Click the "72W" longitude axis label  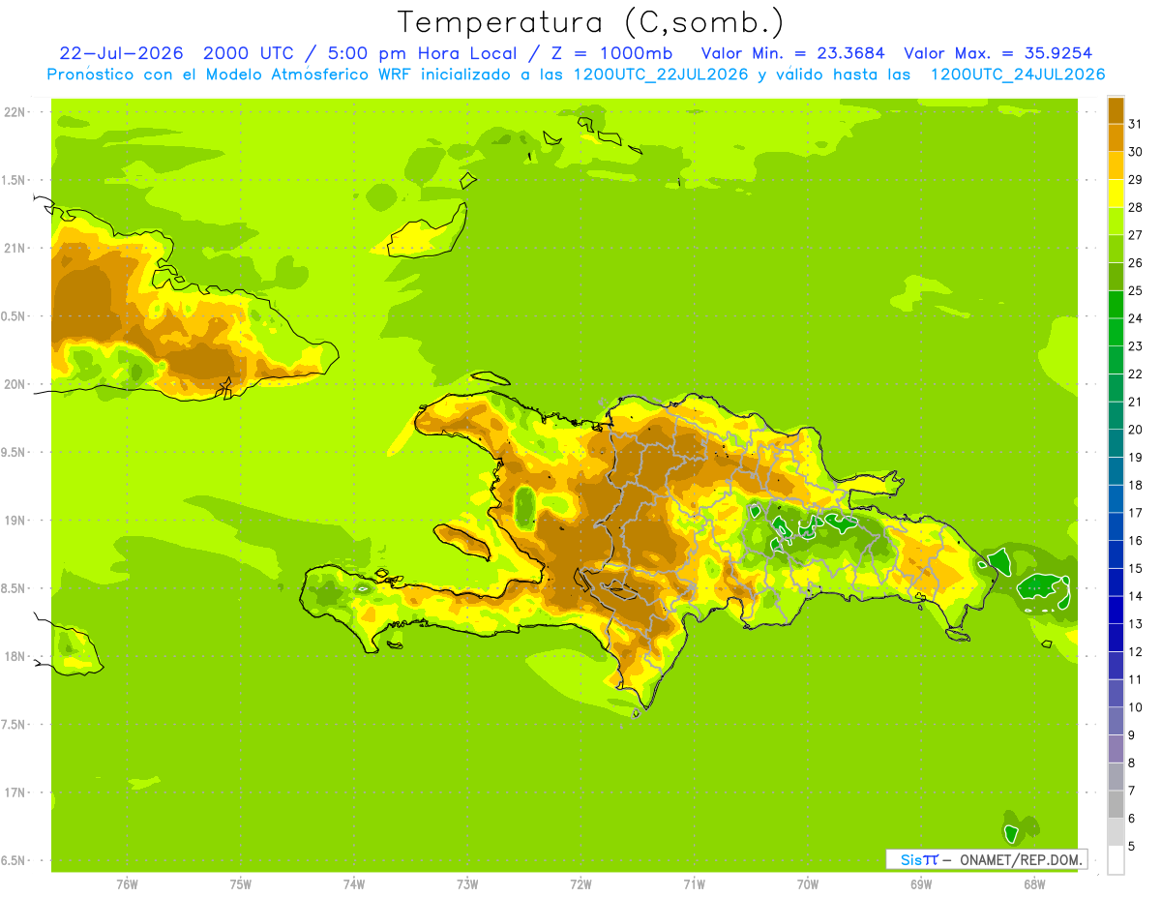(x=580, y=883)
